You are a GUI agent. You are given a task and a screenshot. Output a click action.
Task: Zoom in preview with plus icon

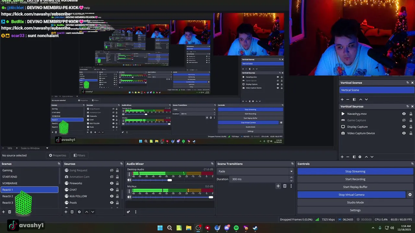pyautogui.click(x=16, y=148)
